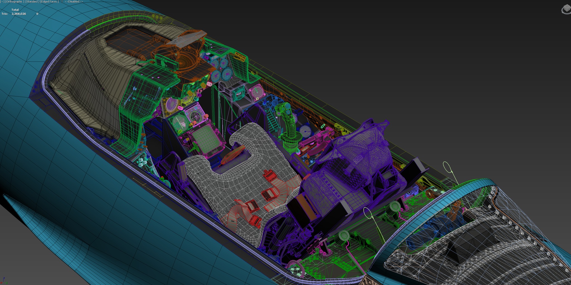571x285 pixels.
Task: Select the green square display screen
Action: coord(207,139)
